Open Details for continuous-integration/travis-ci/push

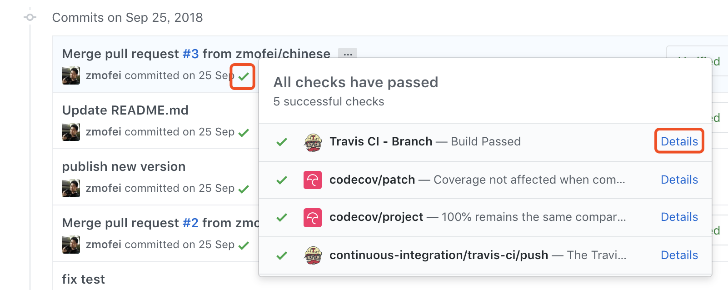(x=679, y=255)
